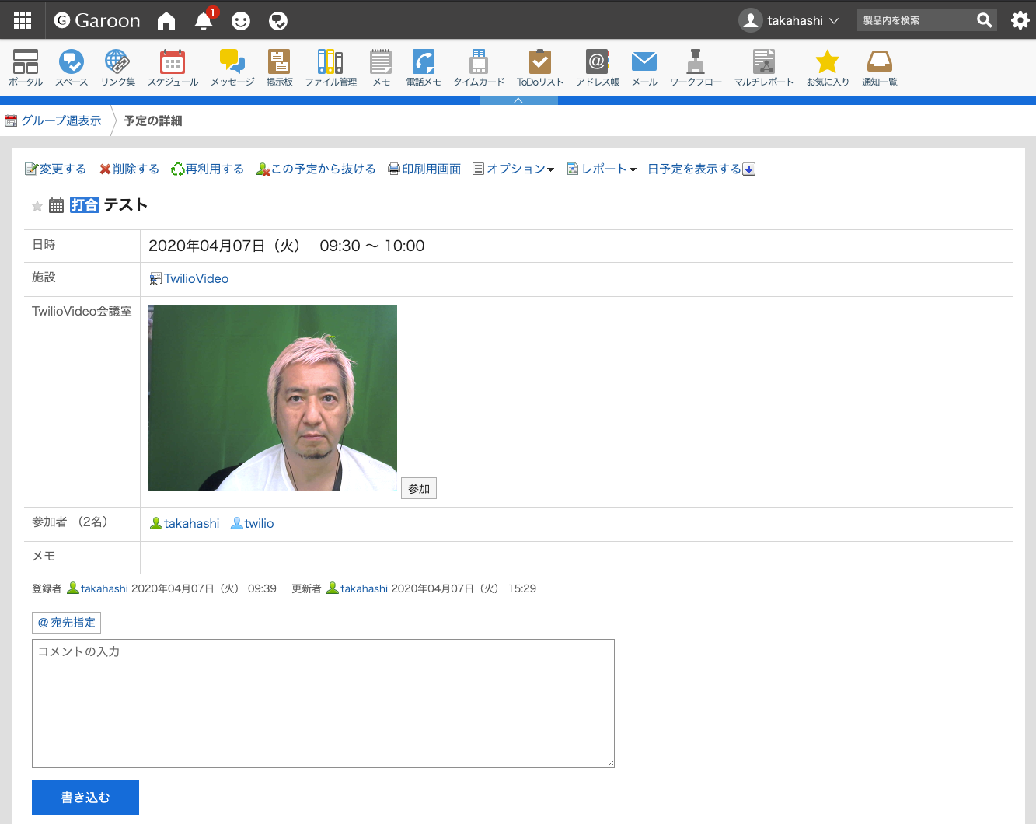The image size is (1036, 824).
Task: Open the アドレス帳 application
Action: 598,68
